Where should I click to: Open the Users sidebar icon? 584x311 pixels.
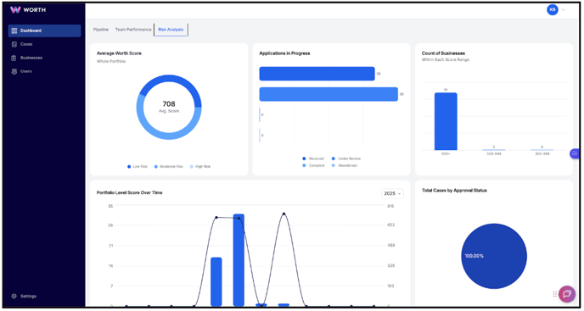tap(14, 71)
